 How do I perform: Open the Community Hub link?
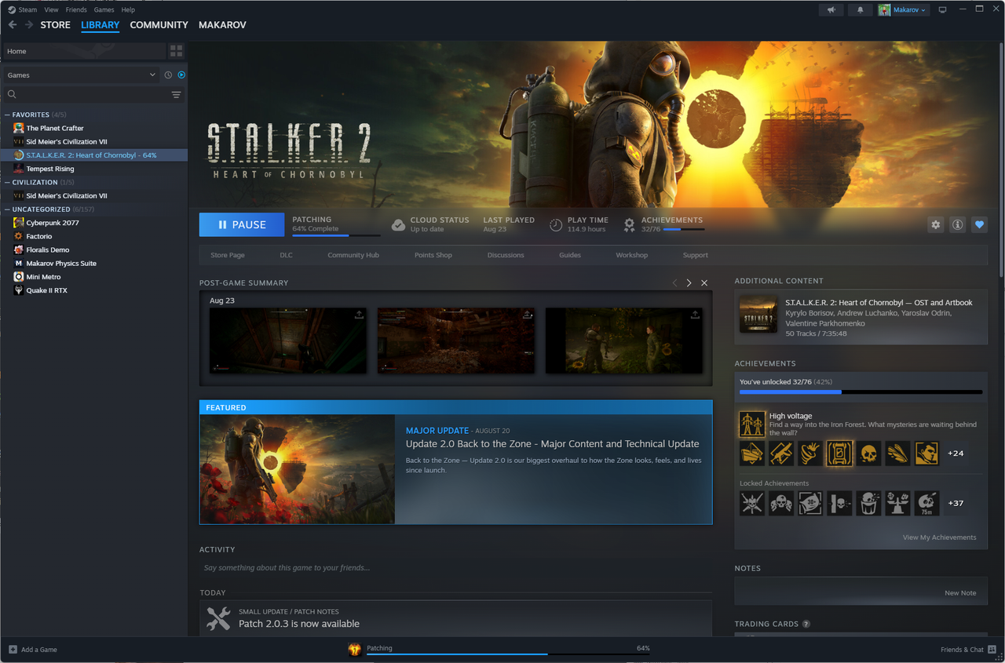coord(353,255)
